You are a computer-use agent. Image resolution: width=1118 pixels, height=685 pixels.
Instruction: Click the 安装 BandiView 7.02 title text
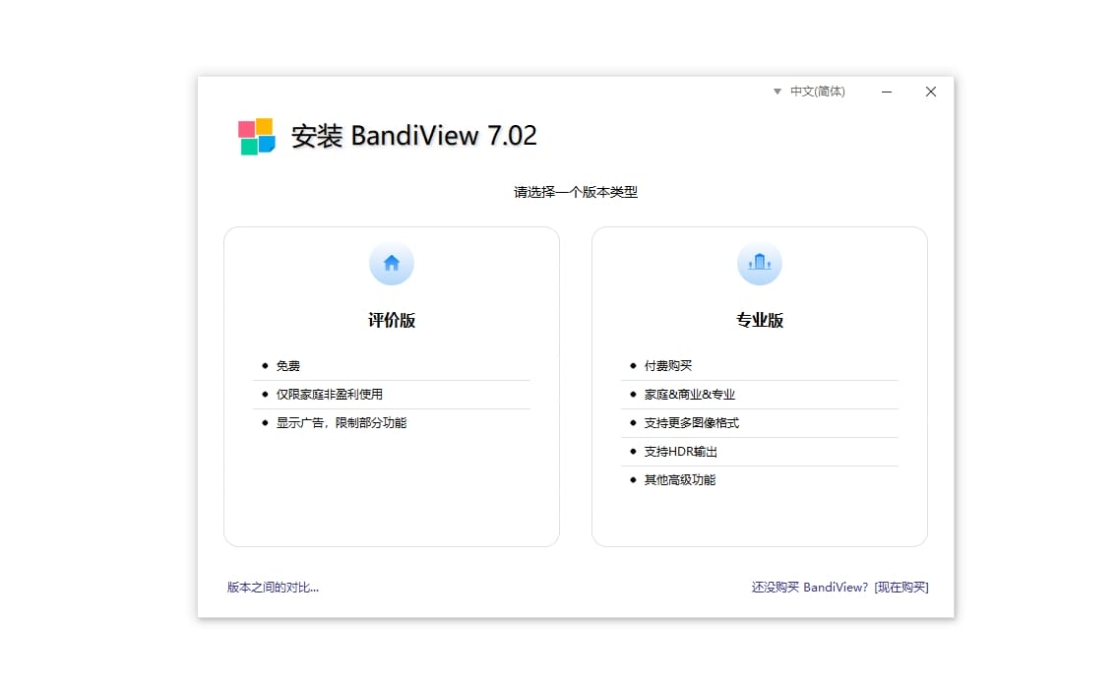coord(413,136)
